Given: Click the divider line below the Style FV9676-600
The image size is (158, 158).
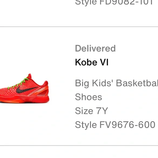Looking at the screenshot, I should tap(79, 145).
